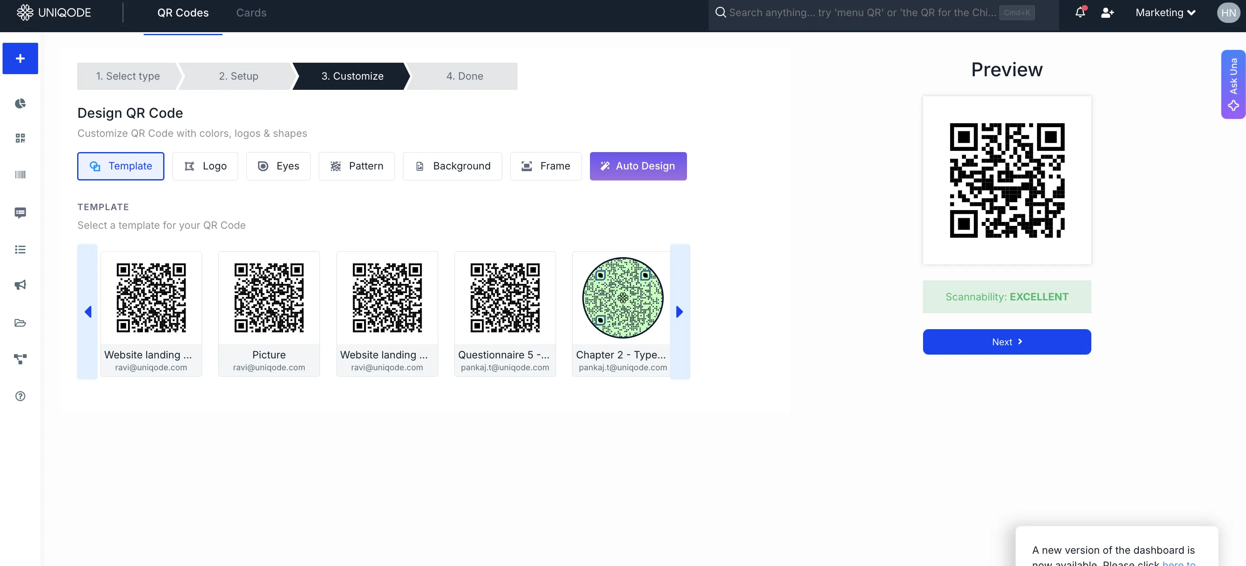Click the blue plus create button
The height and width of the screenshot is (566, 1246).
click(x=20, y=58)
